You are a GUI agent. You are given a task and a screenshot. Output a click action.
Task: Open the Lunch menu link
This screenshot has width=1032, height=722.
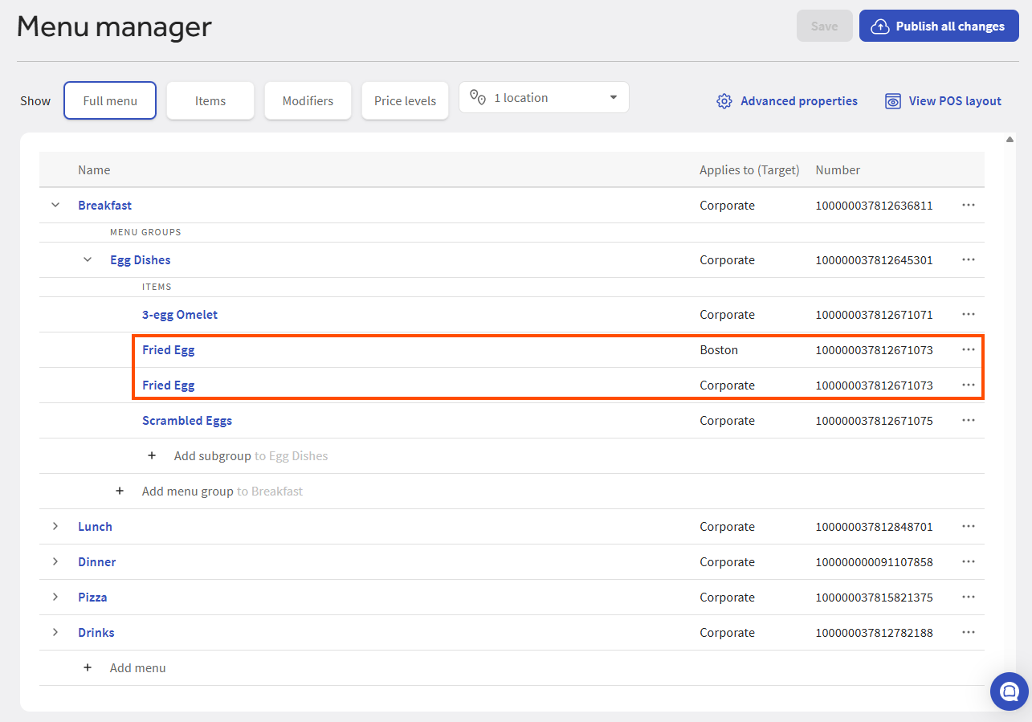click(x=95, y=527)
